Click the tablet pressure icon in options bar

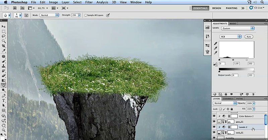point(108,15)
